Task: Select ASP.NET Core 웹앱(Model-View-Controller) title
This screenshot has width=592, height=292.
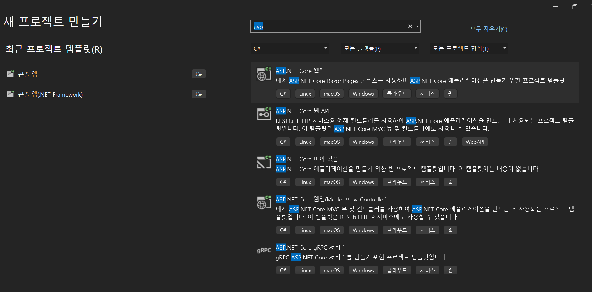Action: (x=331, y=199)
